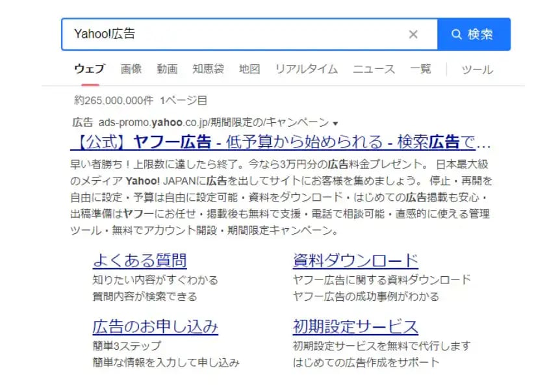
Task: Go to the 知恵袋 tab
Action: click(x=209, y=69)
